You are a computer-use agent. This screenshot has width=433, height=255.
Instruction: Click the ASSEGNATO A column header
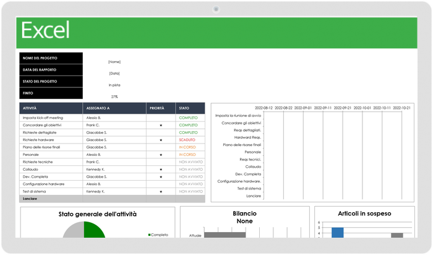[98, 108]
